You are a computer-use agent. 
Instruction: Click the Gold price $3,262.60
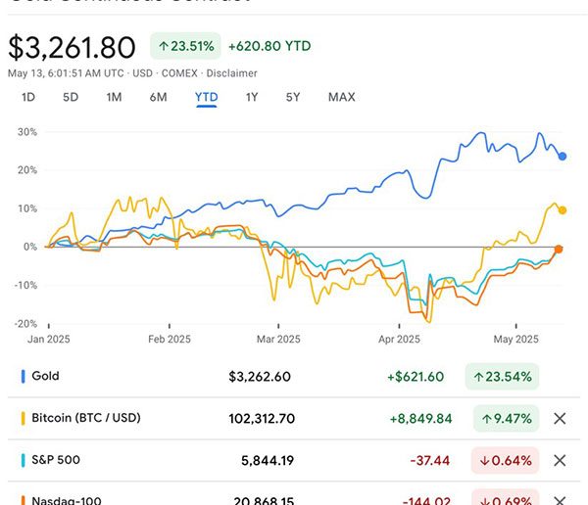coord(260,377)
